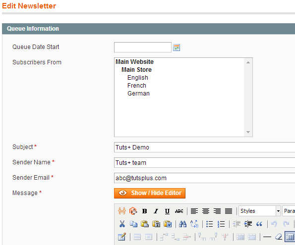Click the Blockquote icon
This screenshot has height=245, width=295.
click(x=259, y=224)
